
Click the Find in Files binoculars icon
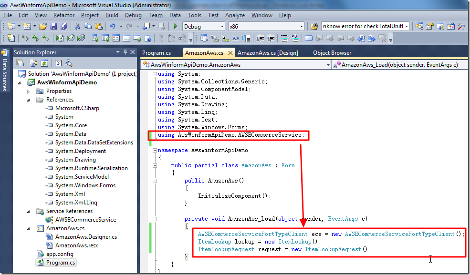click(314, 26)
